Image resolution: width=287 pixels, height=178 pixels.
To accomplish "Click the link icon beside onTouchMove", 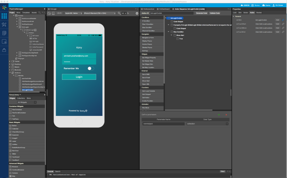I will click(283, 28).
